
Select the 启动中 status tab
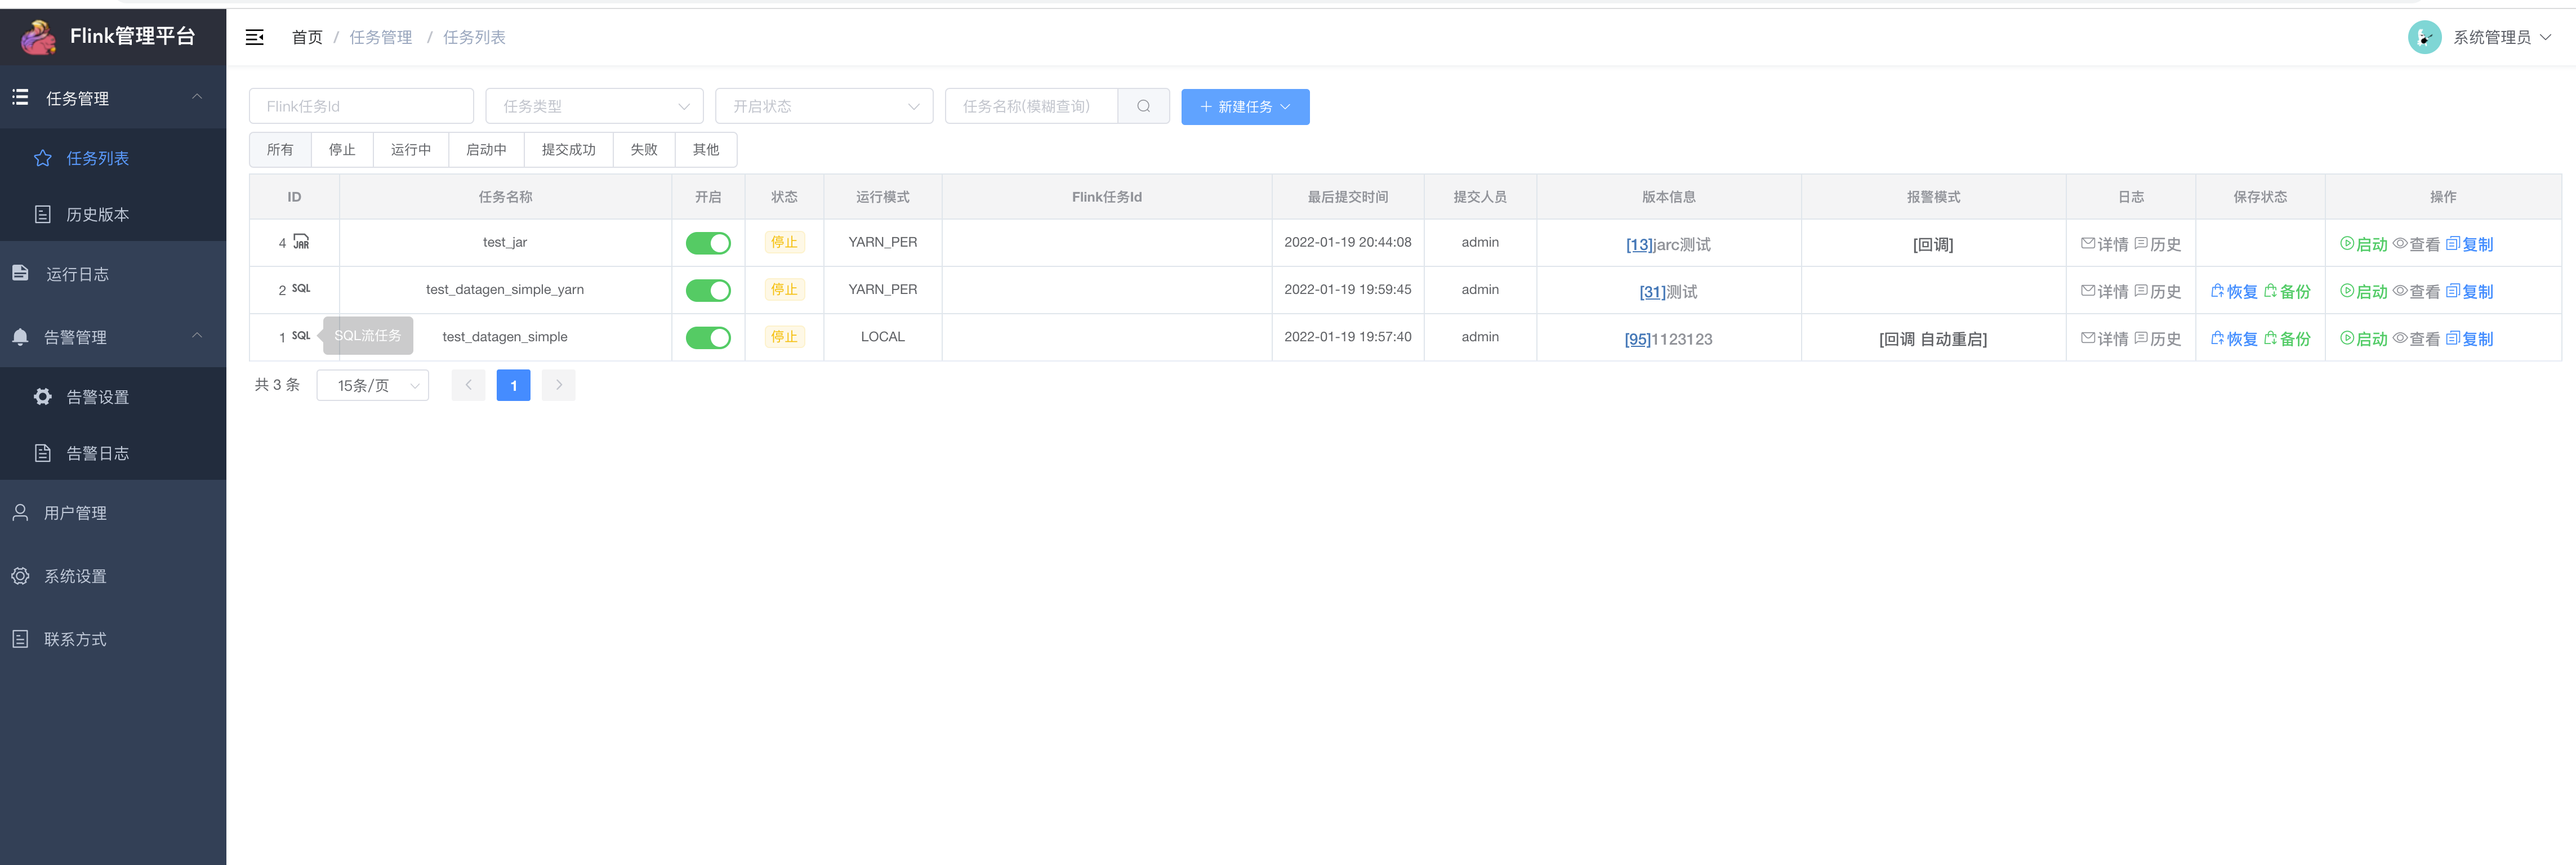486,149
